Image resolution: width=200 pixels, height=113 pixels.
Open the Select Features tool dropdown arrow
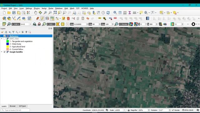165,13
